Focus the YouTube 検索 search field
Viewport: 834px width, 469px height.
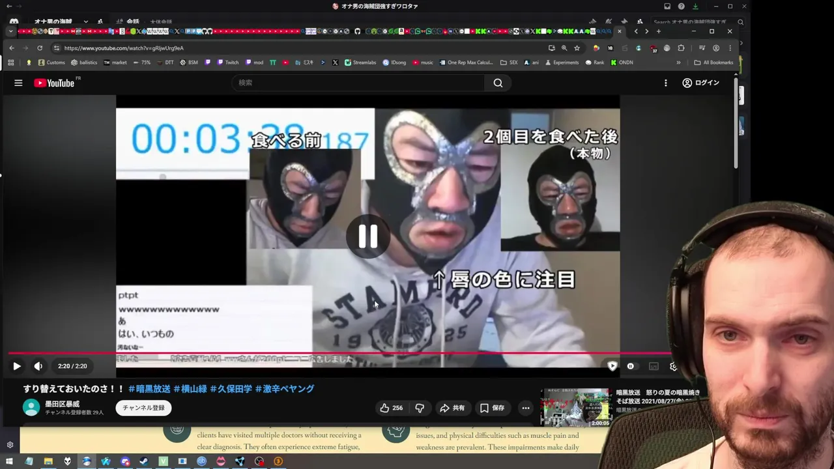(x=358, y=83)
